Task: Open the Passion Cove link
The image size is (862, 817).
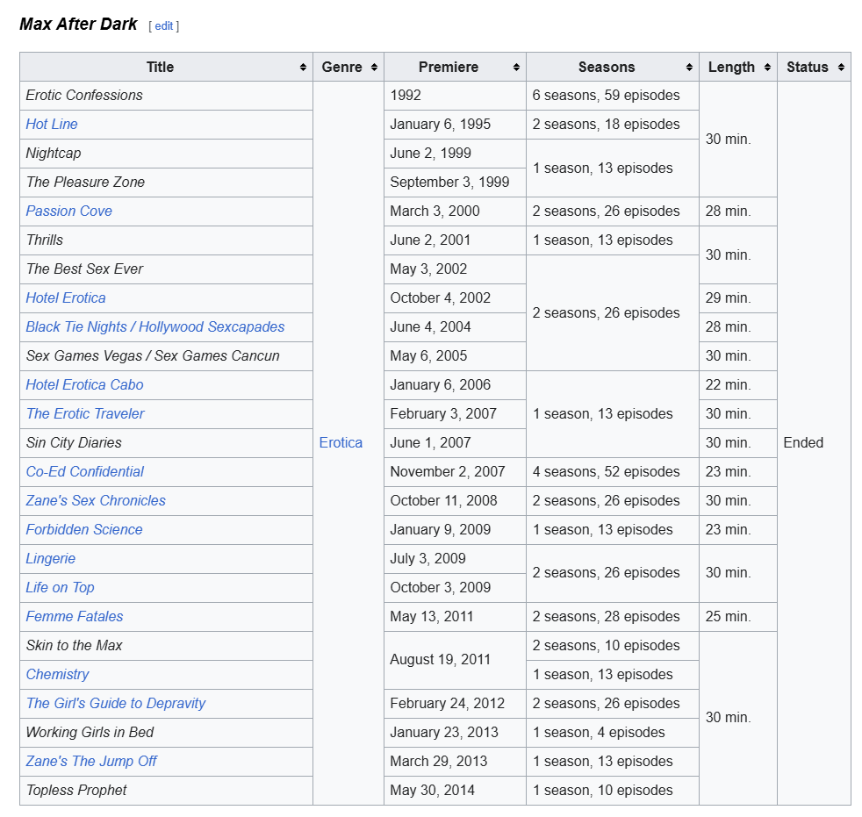Action: coord(68,211)
